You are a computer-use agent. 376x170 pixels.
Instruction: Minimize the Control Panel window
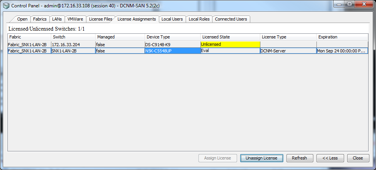click(339, 4)
